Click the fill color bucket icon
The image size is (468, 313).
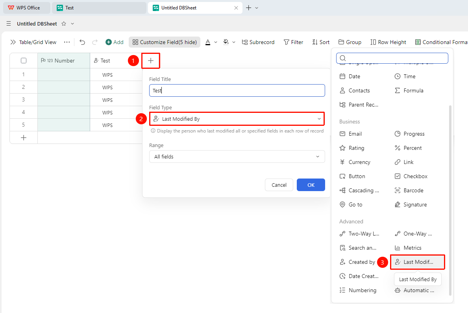226,42
